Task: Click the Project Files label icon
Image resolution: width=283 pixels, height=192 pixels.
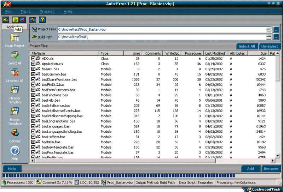Action: 34,29
